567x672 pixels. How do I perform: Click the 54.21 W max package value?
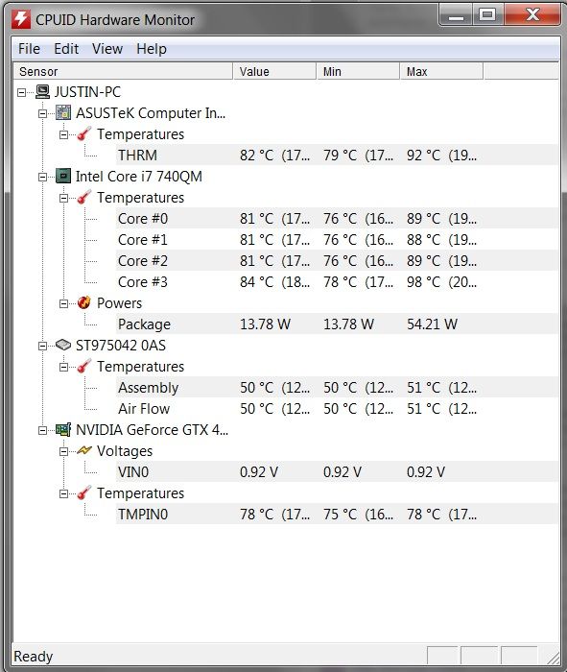click(432, 324)
